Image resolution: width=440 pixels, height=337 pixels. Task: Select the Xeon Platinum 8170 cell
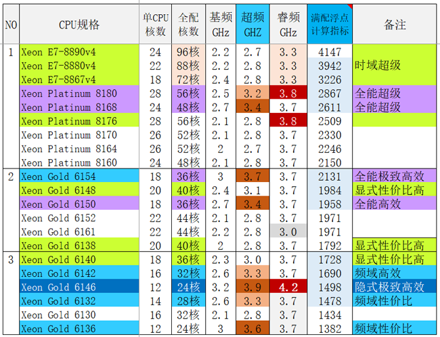click(79, 135)
